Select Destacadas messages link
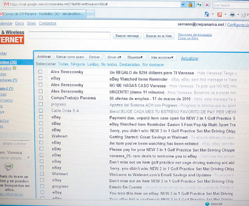Image resolution: width=249 pixels, height=206 pixels. 129,65
